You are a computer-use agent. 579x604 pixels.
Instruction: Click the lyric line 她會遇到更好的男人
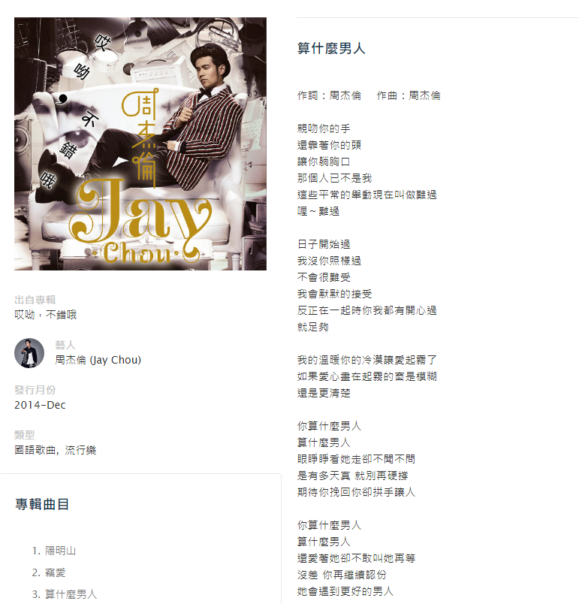(345, 591)
